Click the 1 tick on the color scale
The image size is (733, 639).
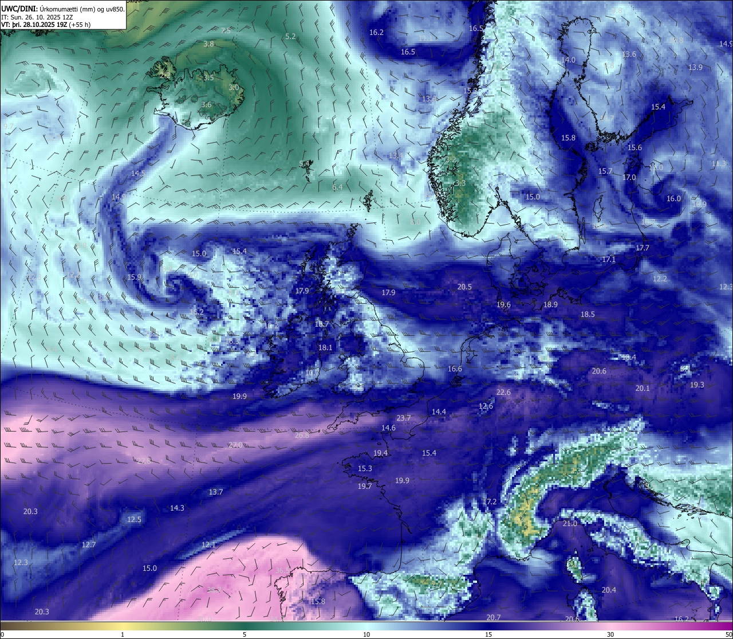coord(123,634)
